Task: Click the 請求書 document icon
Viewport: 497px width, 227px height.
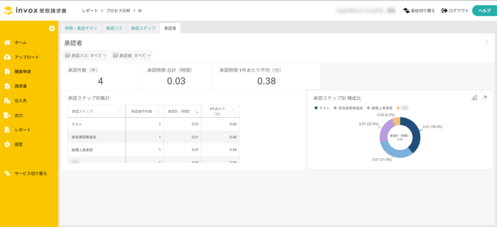Action: (7, 86)
